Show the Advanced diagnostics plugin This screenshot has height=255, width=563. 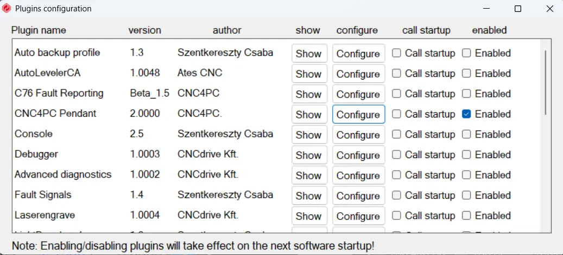pos(309,175)
